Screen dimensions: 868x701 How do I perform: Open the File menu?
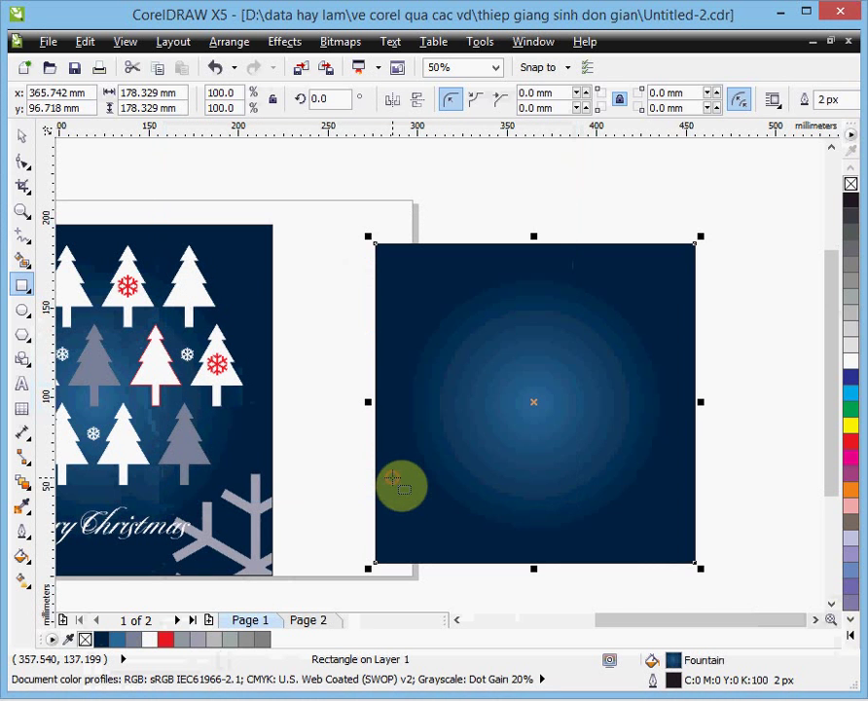click(x=48, y=42)
